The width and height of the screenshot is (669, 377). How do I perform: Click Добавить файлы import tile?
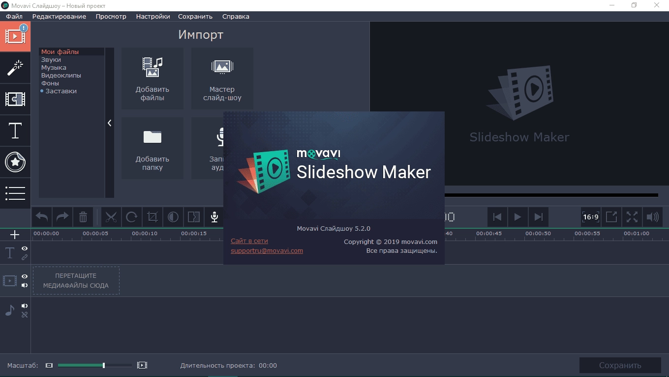152,79
